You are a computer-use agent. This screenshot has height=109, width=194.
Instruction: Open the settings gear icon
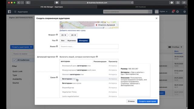pos(178,12)
